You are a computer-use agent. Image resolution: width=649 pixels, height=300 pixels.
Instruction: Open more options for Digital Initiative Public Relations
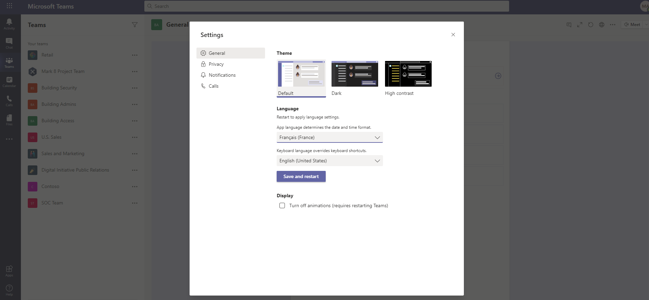tap(135, 170)
